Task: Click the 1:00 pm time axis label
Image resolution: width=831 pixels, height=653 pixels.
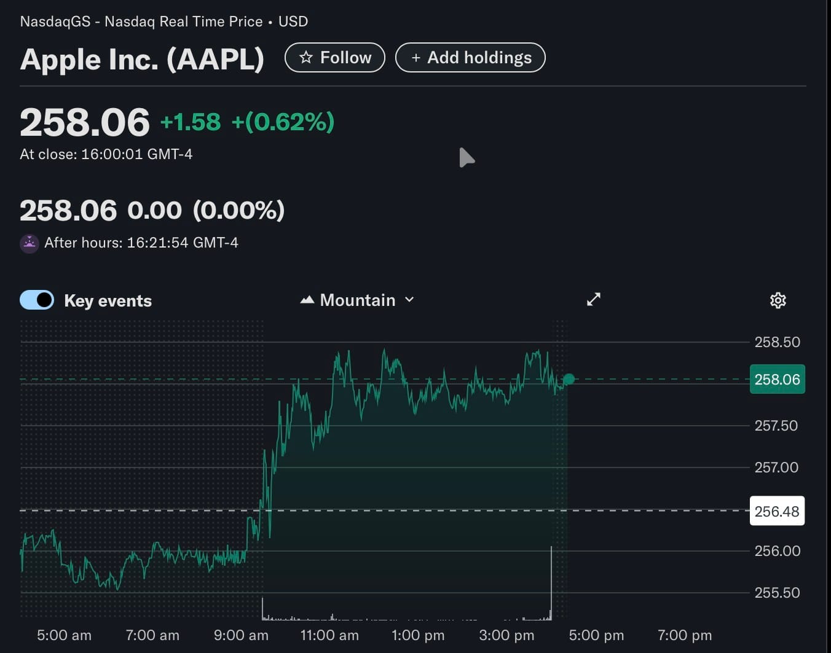Action: [418, 635]
